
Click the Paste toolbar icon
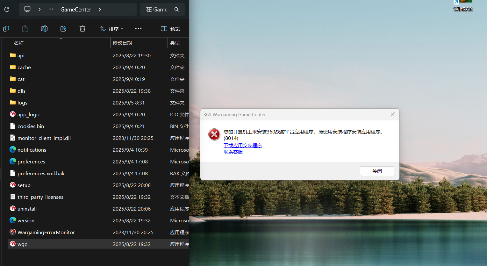pyautogui.click(x=25, y=29)
